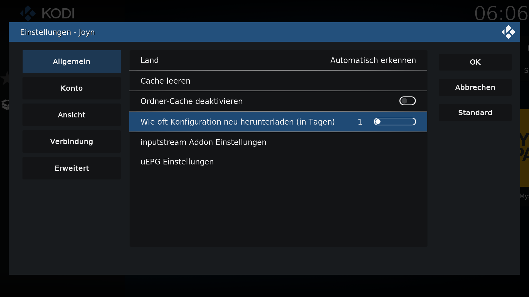Viewport: 529px width, 297px height.
Task: Open uEPG Einstellungen
Action: (278, 162)
